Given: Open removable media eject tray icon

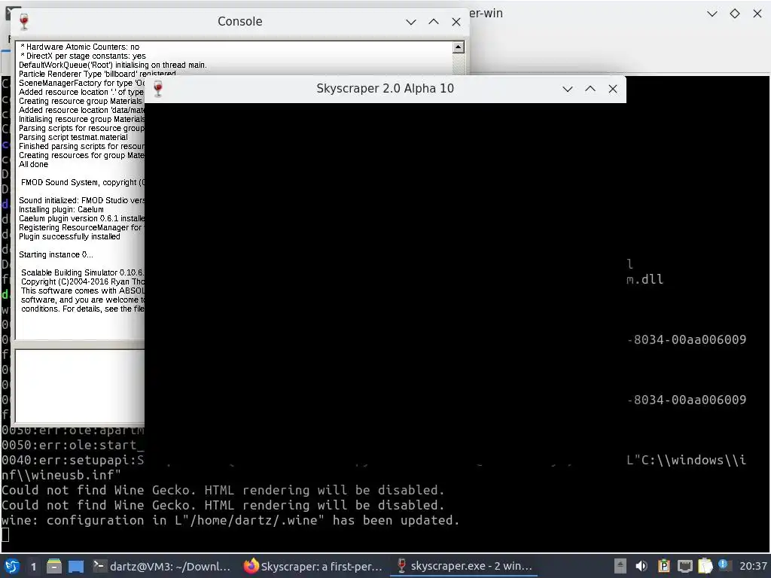Looking at the screenshot, I should 620,566.
